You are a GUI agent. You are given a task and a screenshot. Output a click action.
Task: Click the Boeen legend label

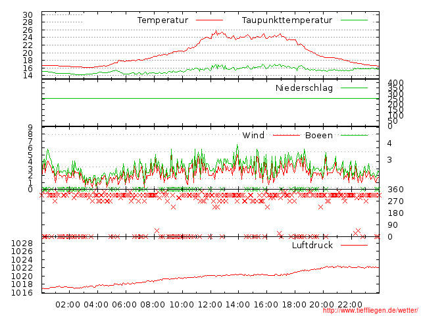pyautogui.click(x=318, y=136)
